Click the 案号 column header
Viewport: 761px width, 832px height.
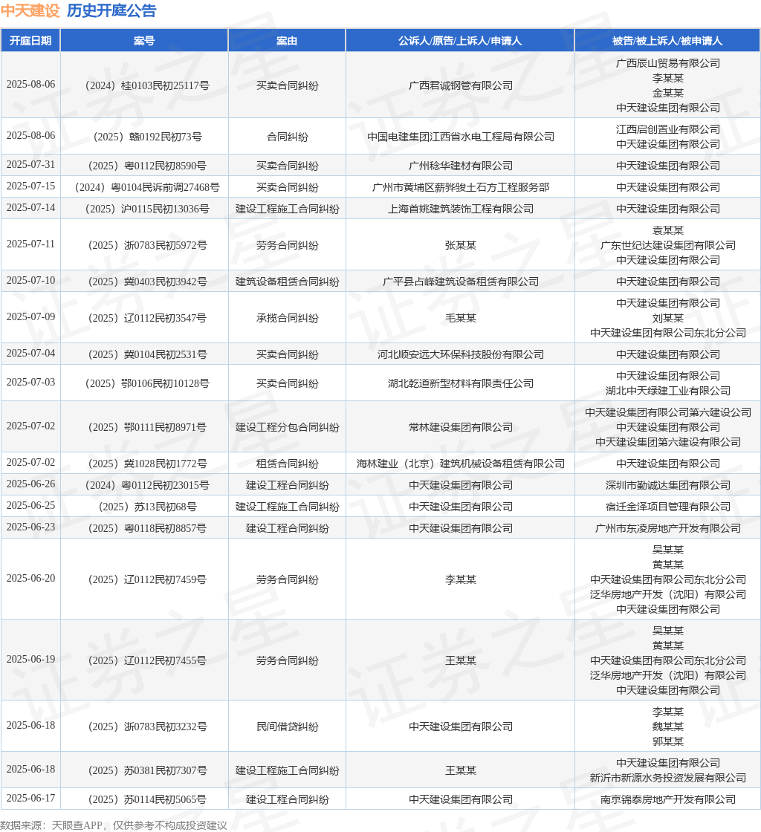tap(144, 41)
